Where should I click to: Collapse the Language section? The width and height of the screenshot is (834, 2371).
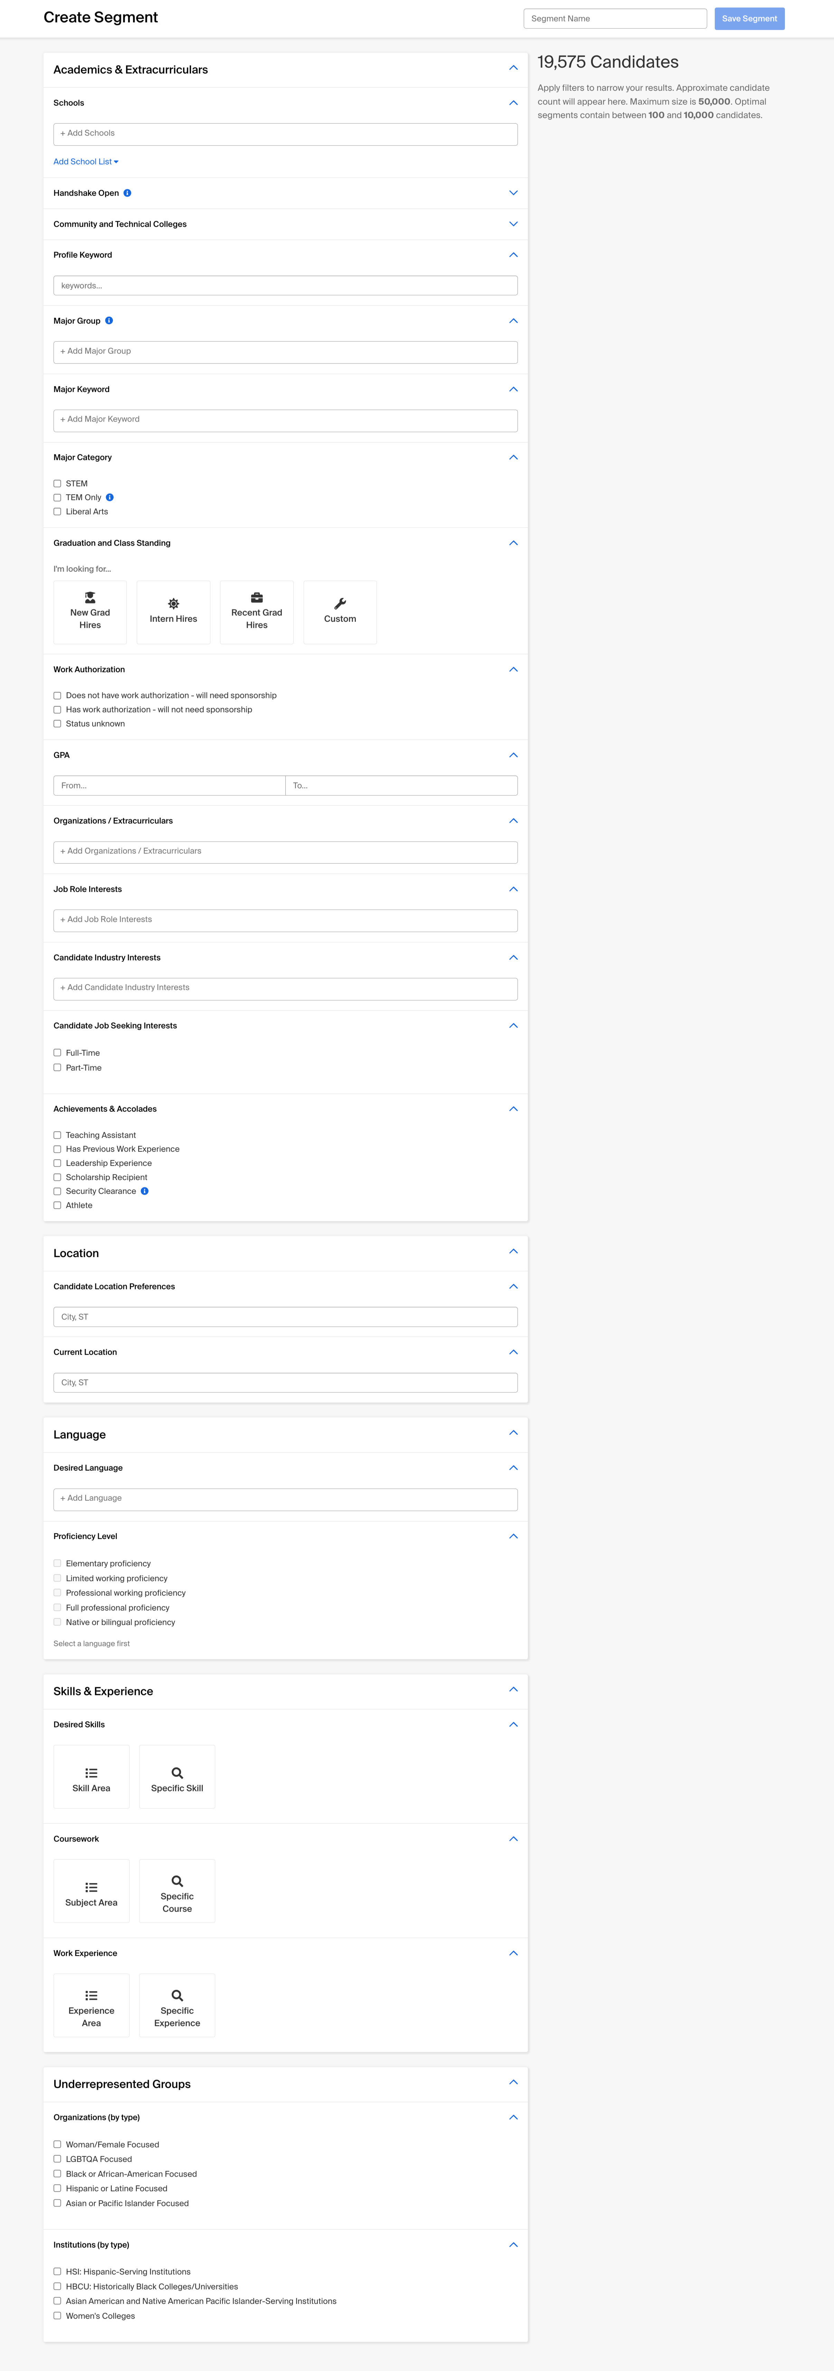(514, 1433)
